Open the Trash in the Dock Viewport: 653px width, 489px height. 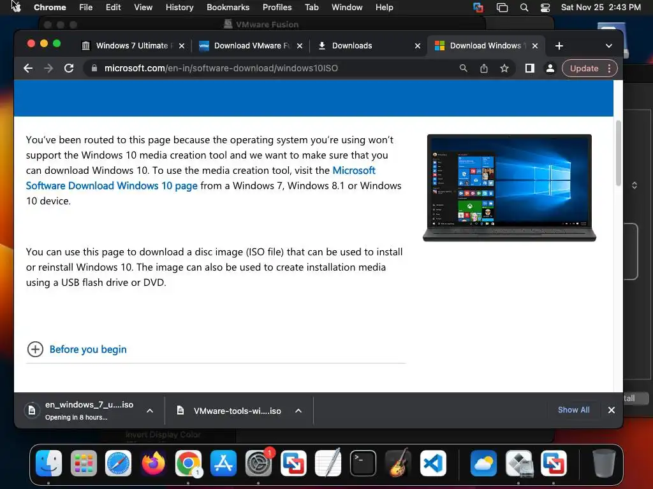[x=604, y=463]
